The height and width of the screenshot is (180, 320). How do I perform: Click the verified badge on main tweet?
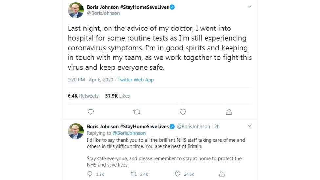click(x=172, y=7)
